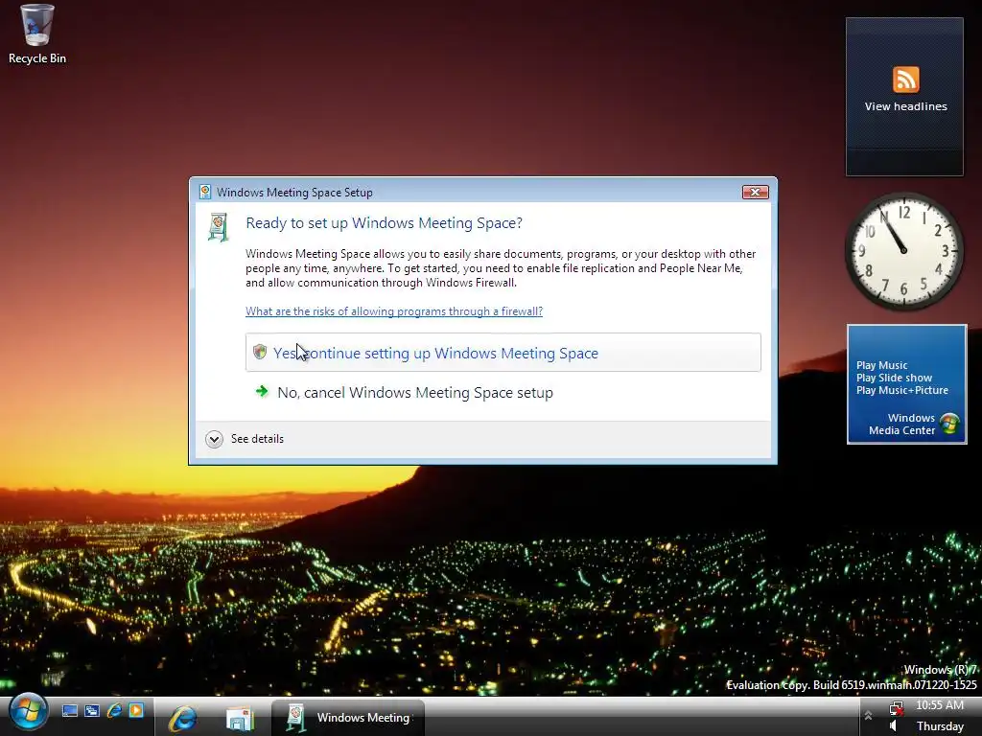Viewport: 982px width, 736px height.
Task: Click the network disconnected tray icon
Action: point(897,708)
